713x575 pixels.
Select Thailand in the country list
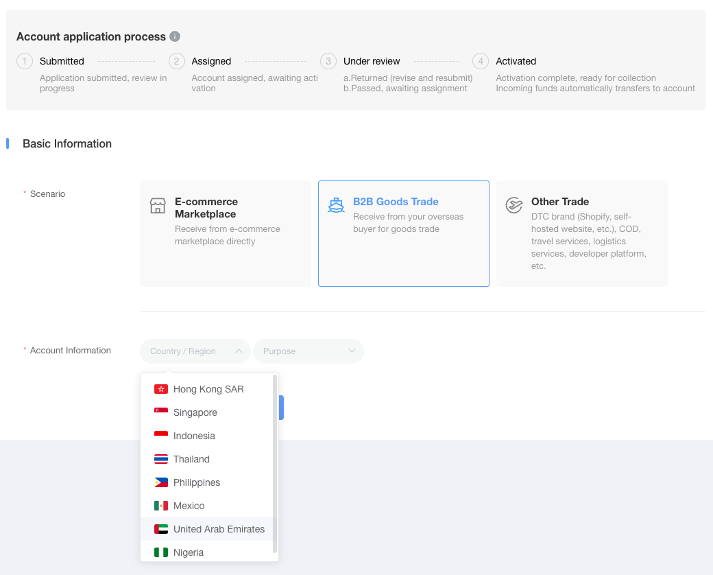[191, 459]
